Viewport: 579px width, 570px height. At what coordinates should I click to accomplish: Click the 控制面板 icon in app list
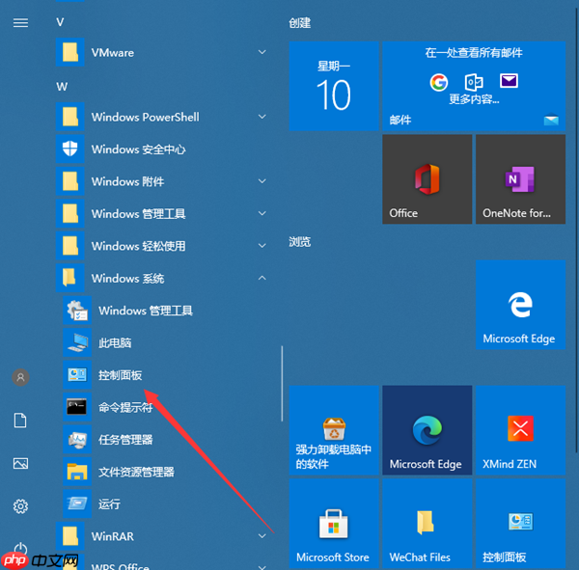coord(77,375)
